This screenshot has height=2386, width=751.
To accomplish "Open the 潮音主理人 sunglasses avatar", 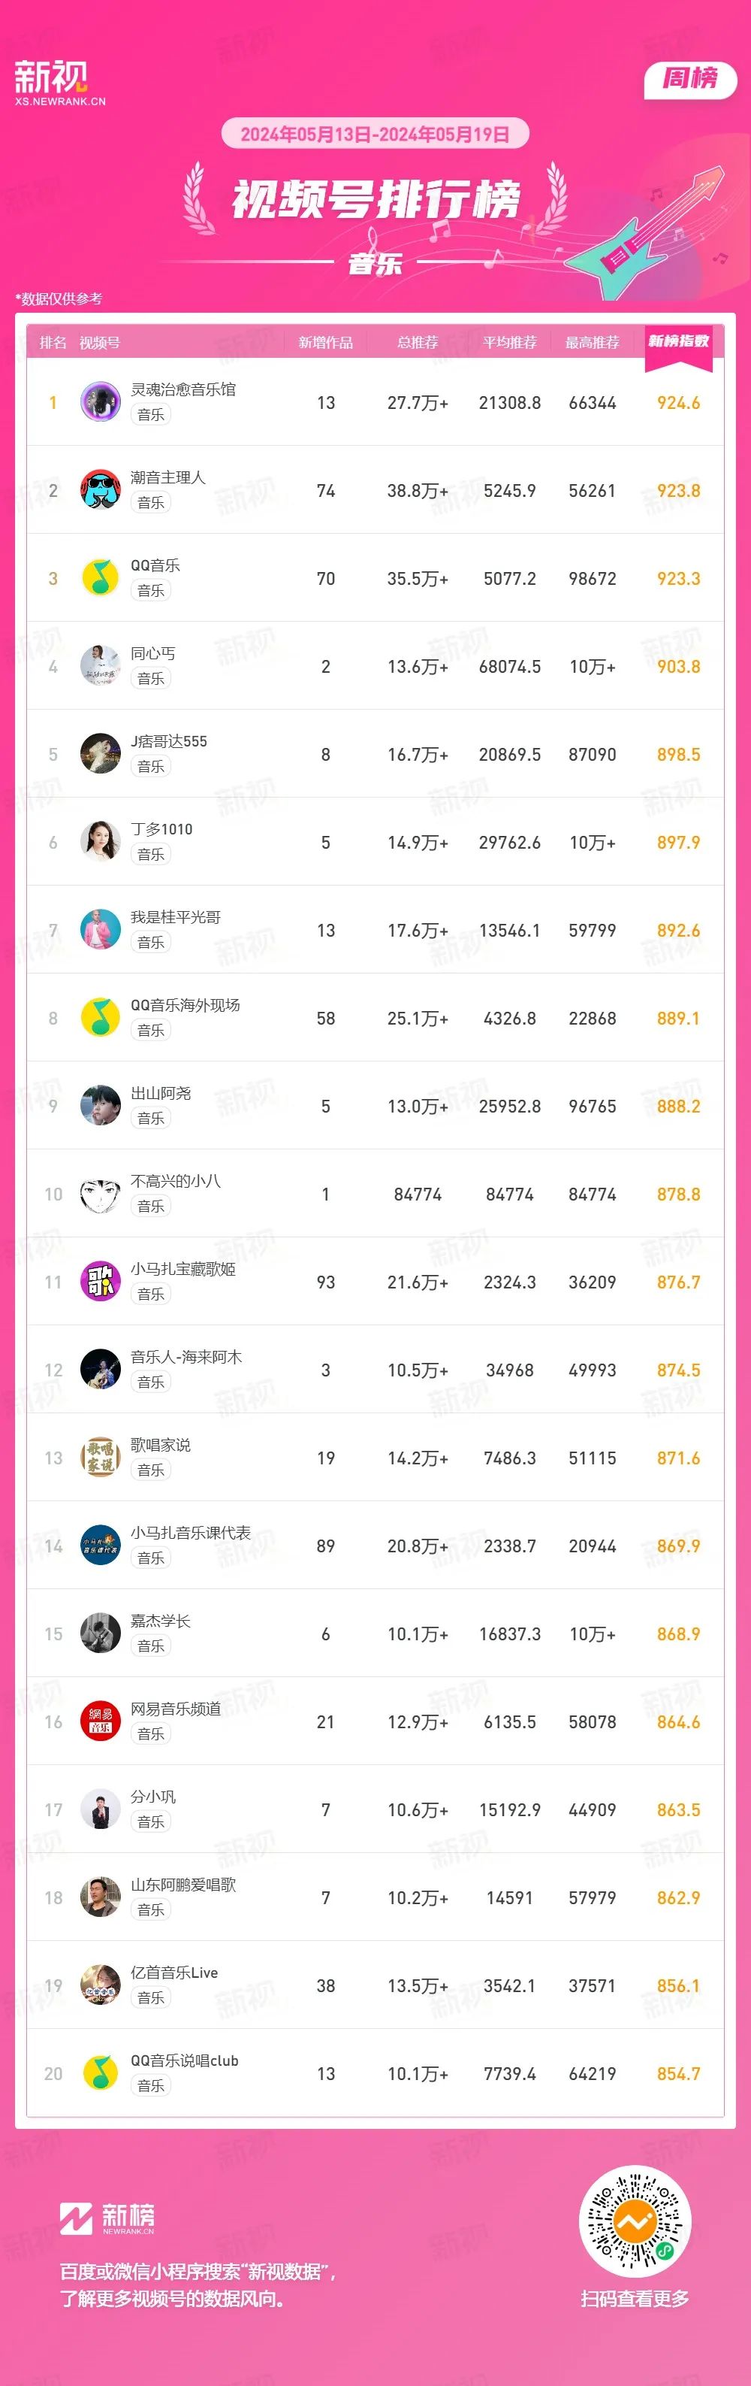I will (100, 490).
